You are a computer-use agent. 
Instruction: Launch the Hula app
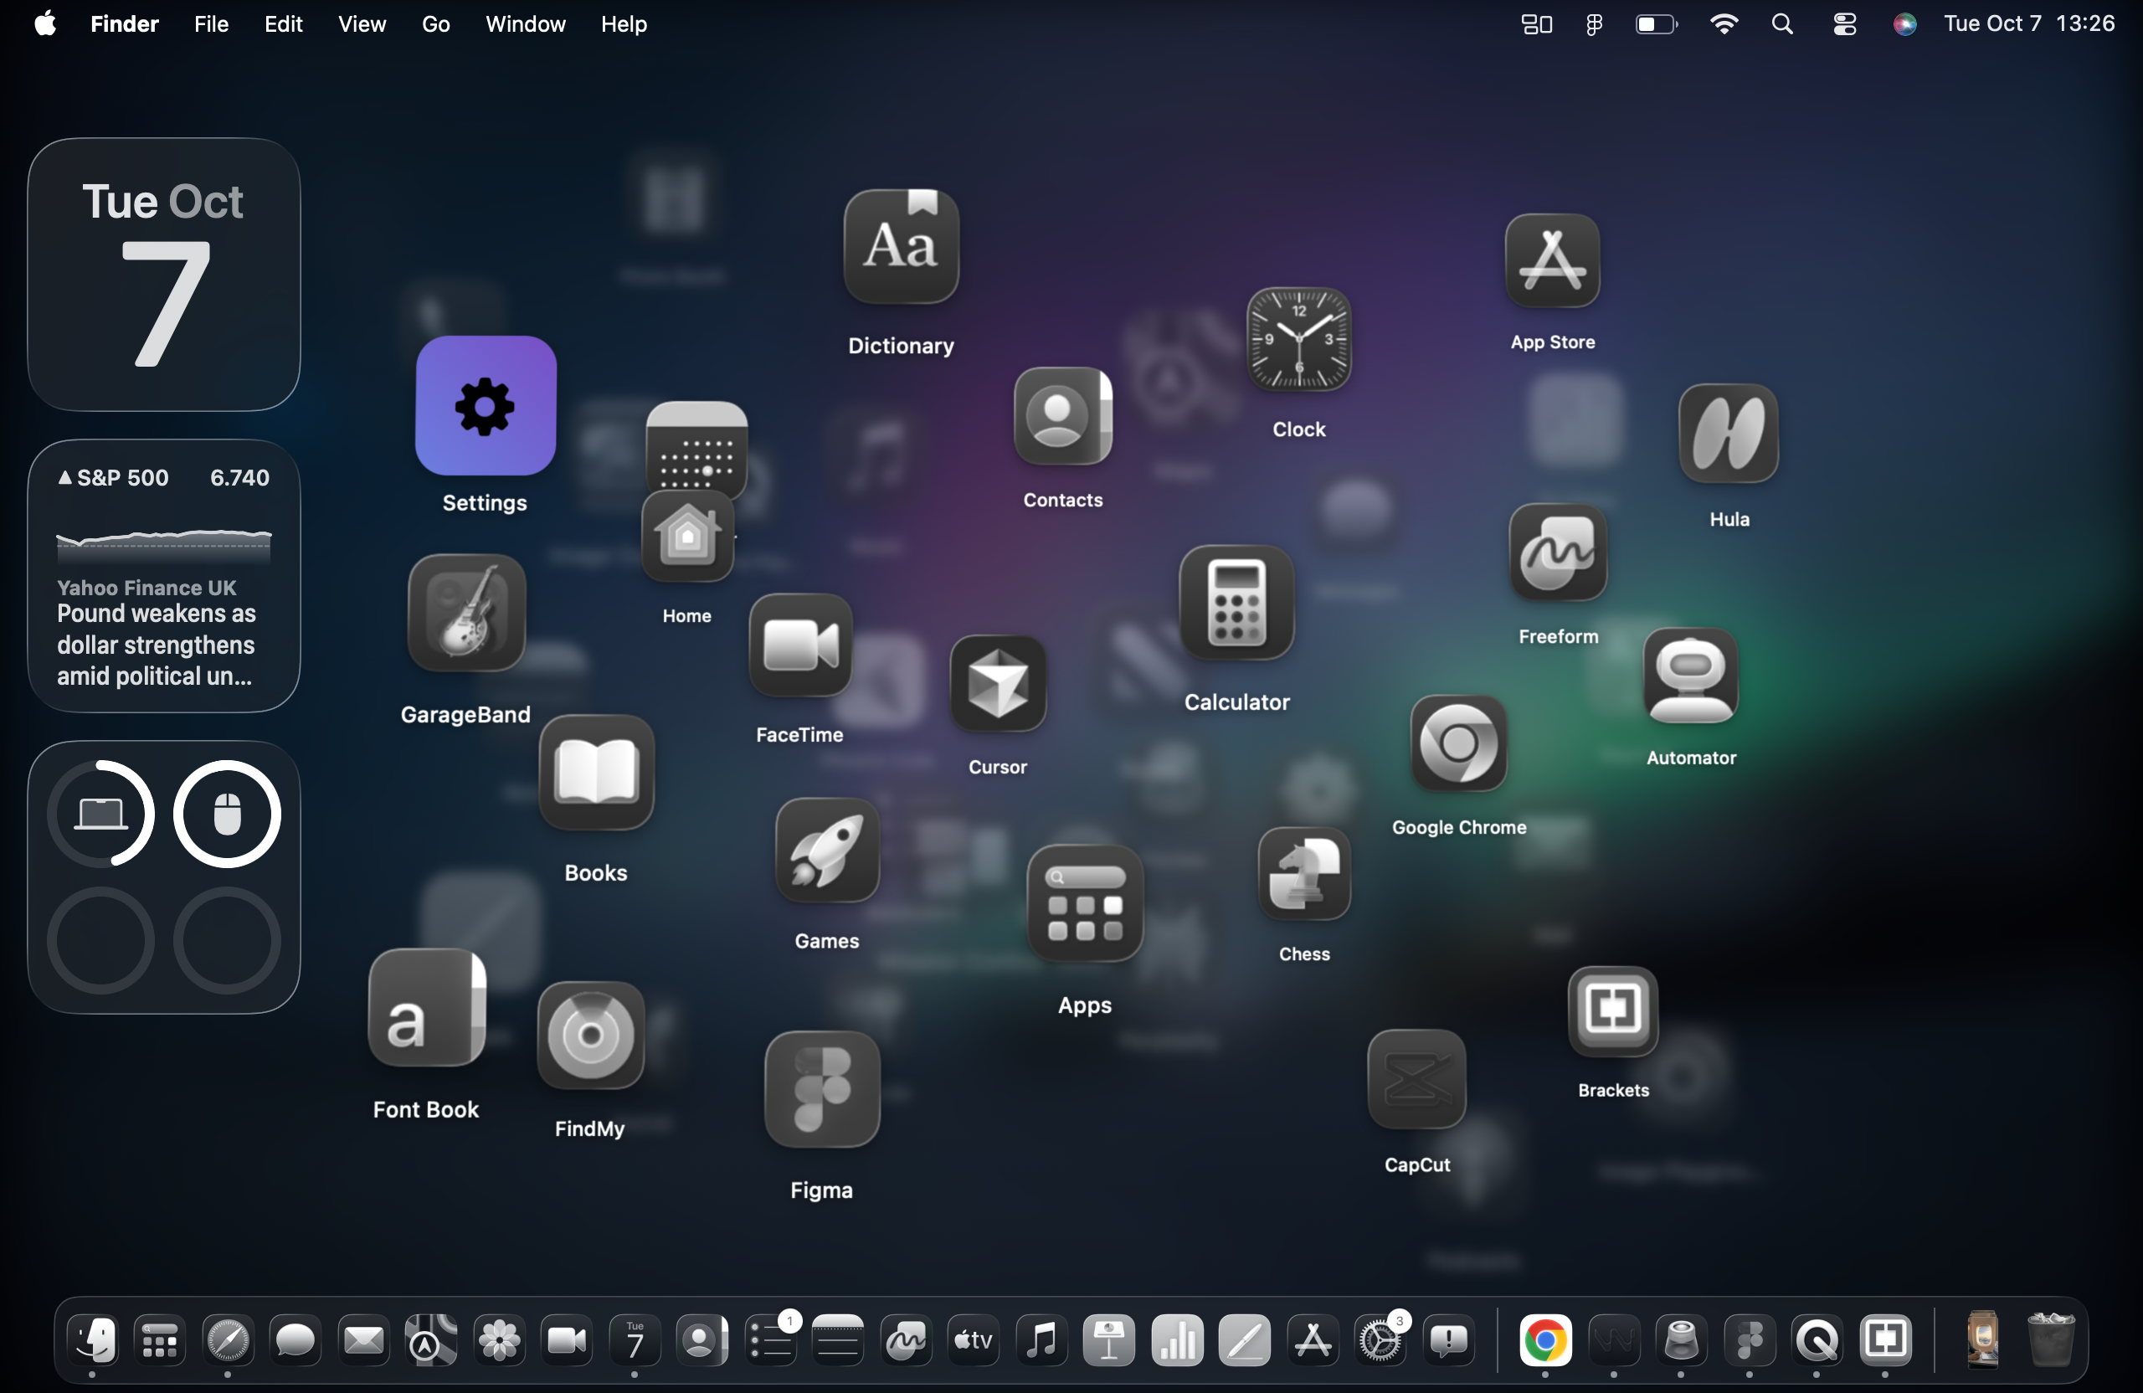(1728, 434)
